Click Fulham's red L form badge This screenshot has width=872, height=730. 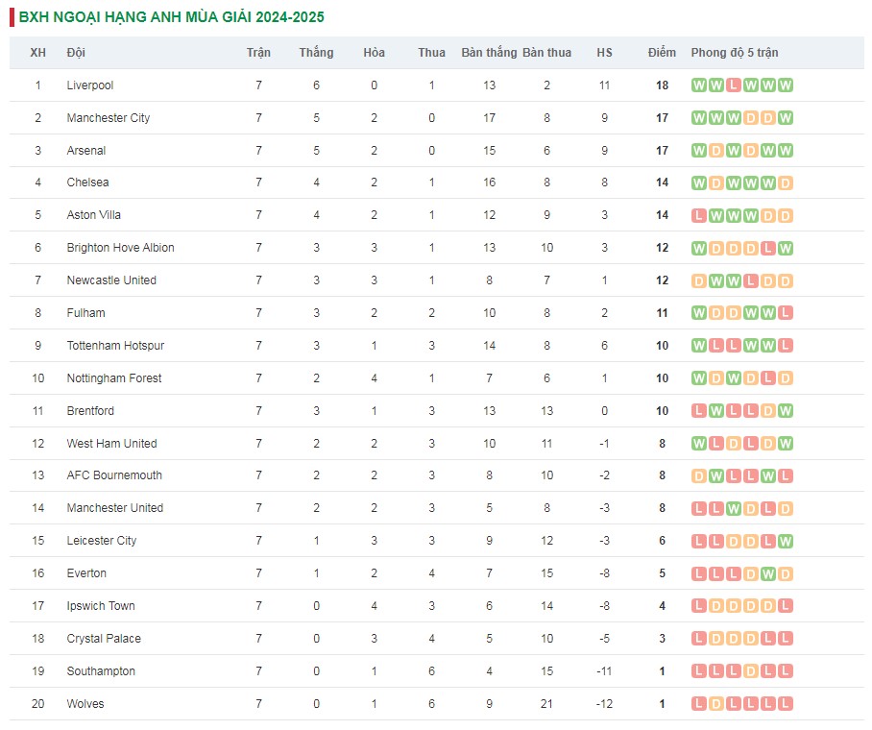pyautogui.click(x=786, y=313)
